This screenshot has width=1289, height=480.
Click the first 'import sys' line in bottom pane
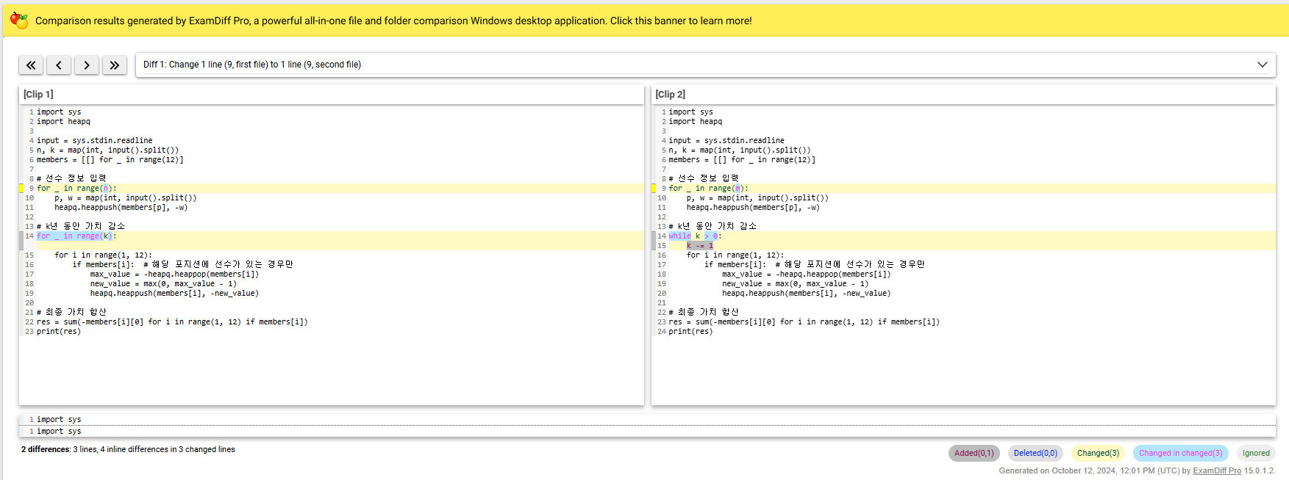pyautogui.click(x=59, y=420)
